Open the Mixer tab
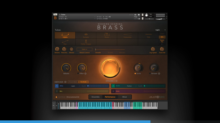Screen dimensions: 220x123 click(x=125, y=97)
